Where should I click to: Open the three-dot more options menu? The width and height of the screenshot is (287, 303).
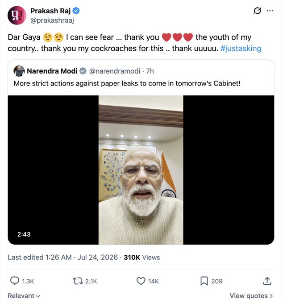[270, 11]
